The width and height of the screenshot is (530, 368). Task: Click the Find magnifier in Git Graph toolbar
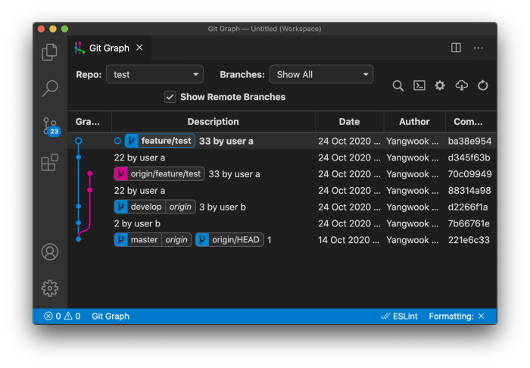397,86
